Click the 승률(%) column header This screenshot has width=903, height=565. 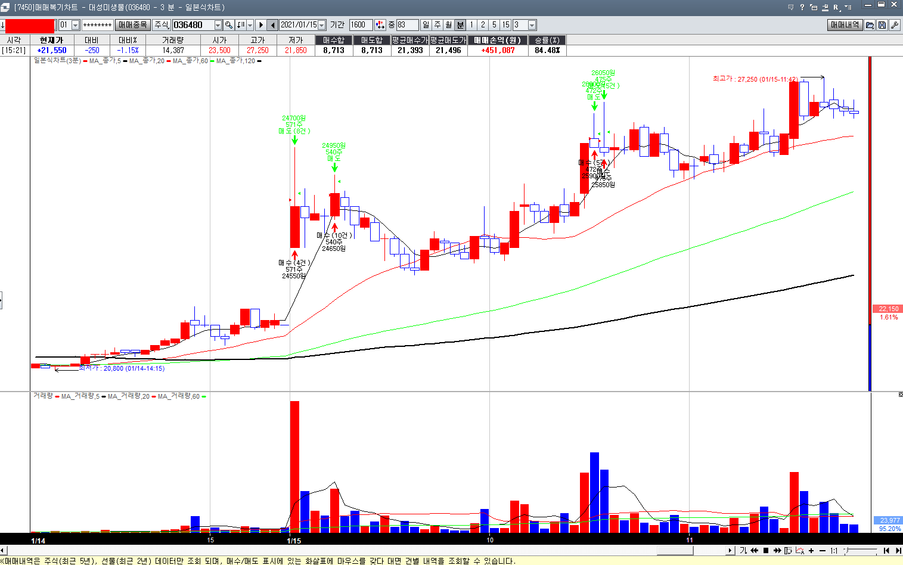click(547, 40)
